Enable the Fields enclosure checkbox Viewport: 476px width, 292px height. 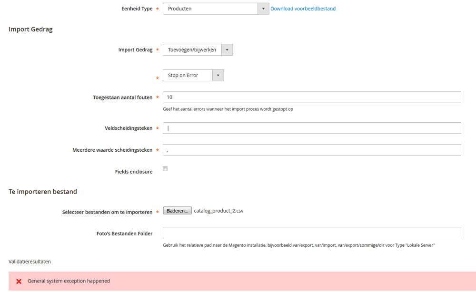[165, 169]
